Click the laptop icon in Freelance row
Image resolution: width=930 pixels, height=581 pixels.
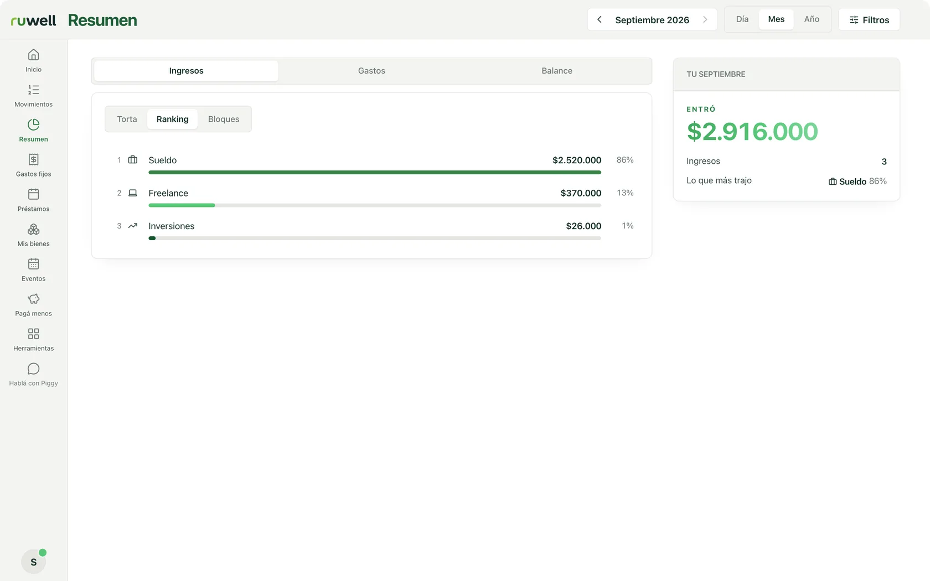(133, 193)
